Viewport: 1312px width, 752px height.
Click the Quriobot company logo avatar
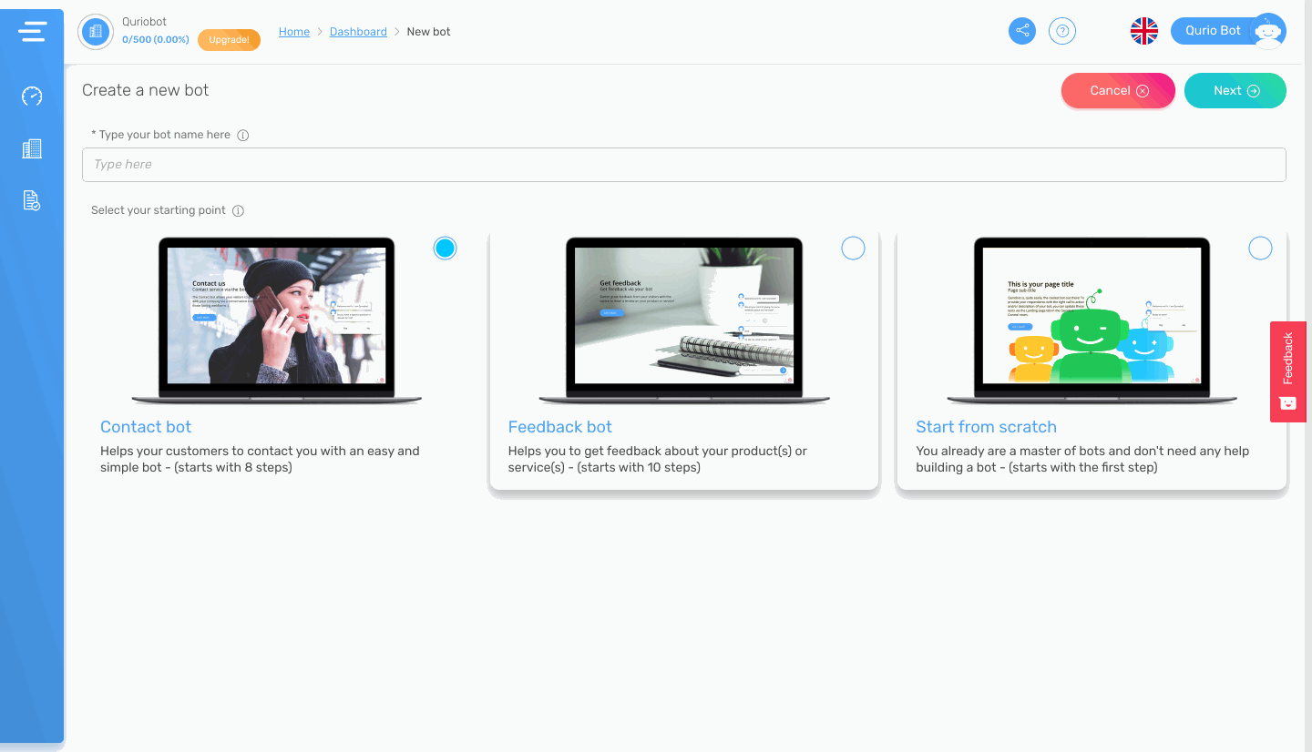click(x=96, y=31)
